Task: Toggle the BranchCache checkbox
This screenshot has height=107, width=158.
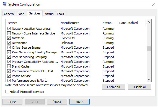Action: coord(9,66)
